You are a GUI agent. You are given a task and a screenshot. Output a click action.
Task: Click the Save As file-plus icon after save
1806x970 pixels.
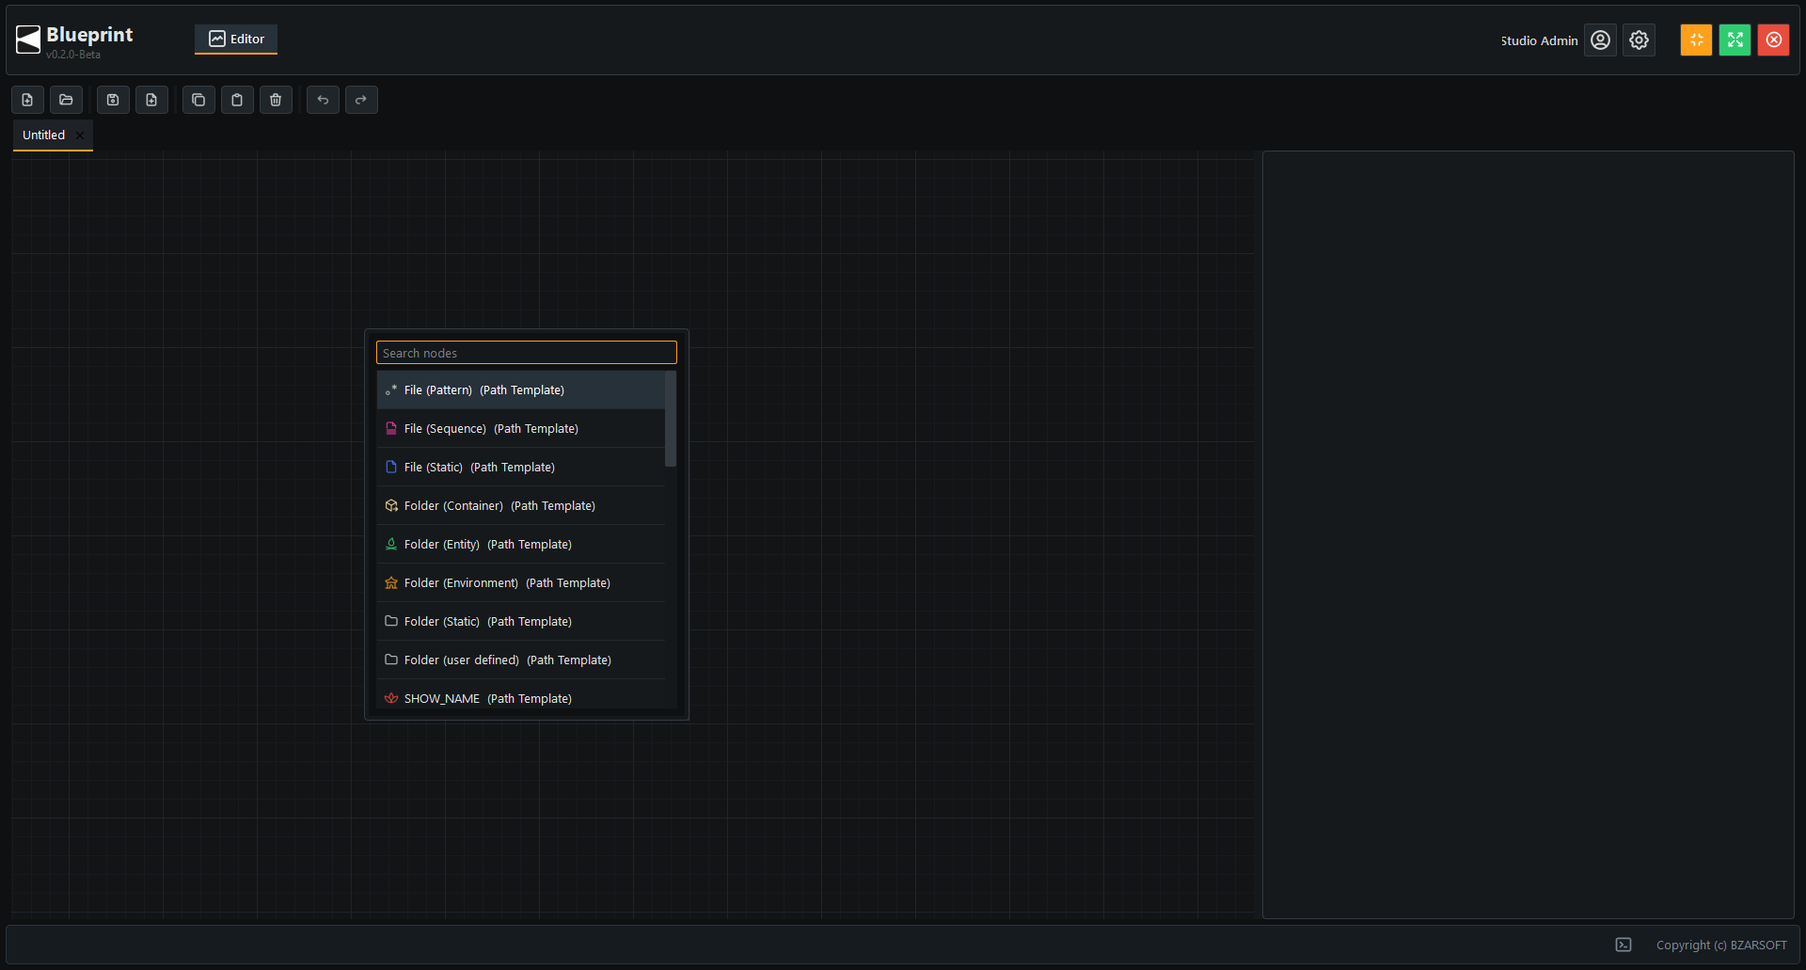(x=151, y=100)
